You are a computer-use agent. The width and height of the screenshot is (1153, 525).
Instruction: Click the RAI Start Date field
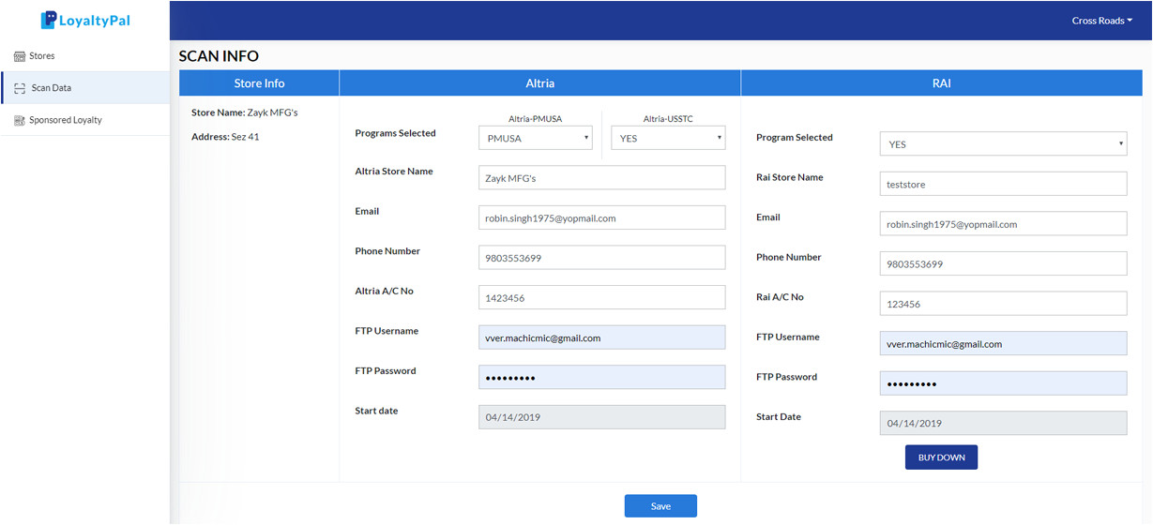[x=1003, y=423]
